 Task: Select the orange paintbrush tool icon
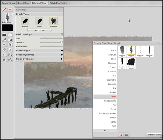4,10
